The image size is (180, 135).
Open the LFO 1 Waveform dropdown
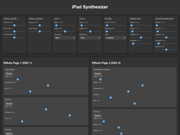pyautogui.click(x=65, y=38)
